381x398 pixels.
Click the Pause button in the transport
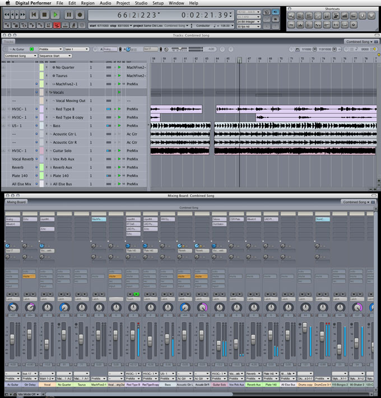point(69,15)
